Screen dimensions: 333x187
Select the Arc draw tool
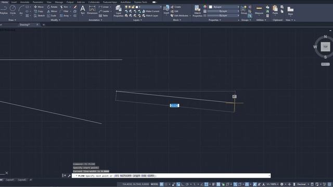[21, 10]
